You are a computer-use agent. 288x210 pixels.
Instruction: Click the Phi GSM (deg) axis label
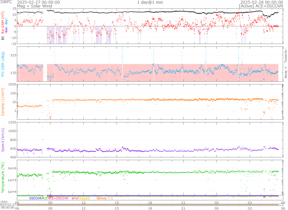coord(3,64)
